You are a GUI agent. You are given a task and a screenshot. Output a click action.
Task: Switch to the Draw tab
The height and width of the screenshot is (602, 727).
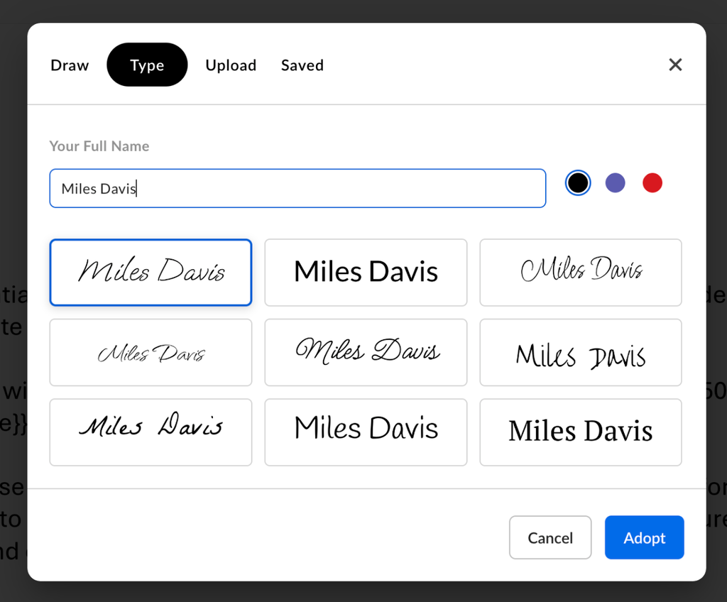(70, 65)
